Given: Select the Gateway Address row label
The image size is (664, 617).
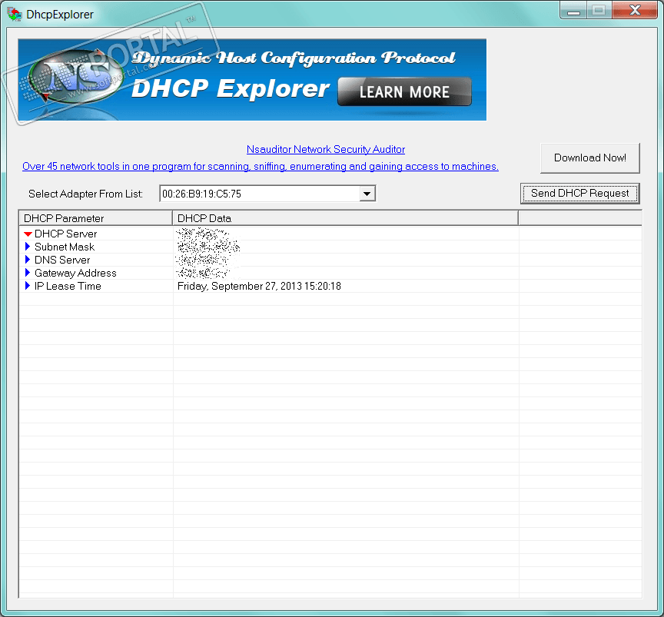Looking at the screenshot, I should tap(75, 273).
